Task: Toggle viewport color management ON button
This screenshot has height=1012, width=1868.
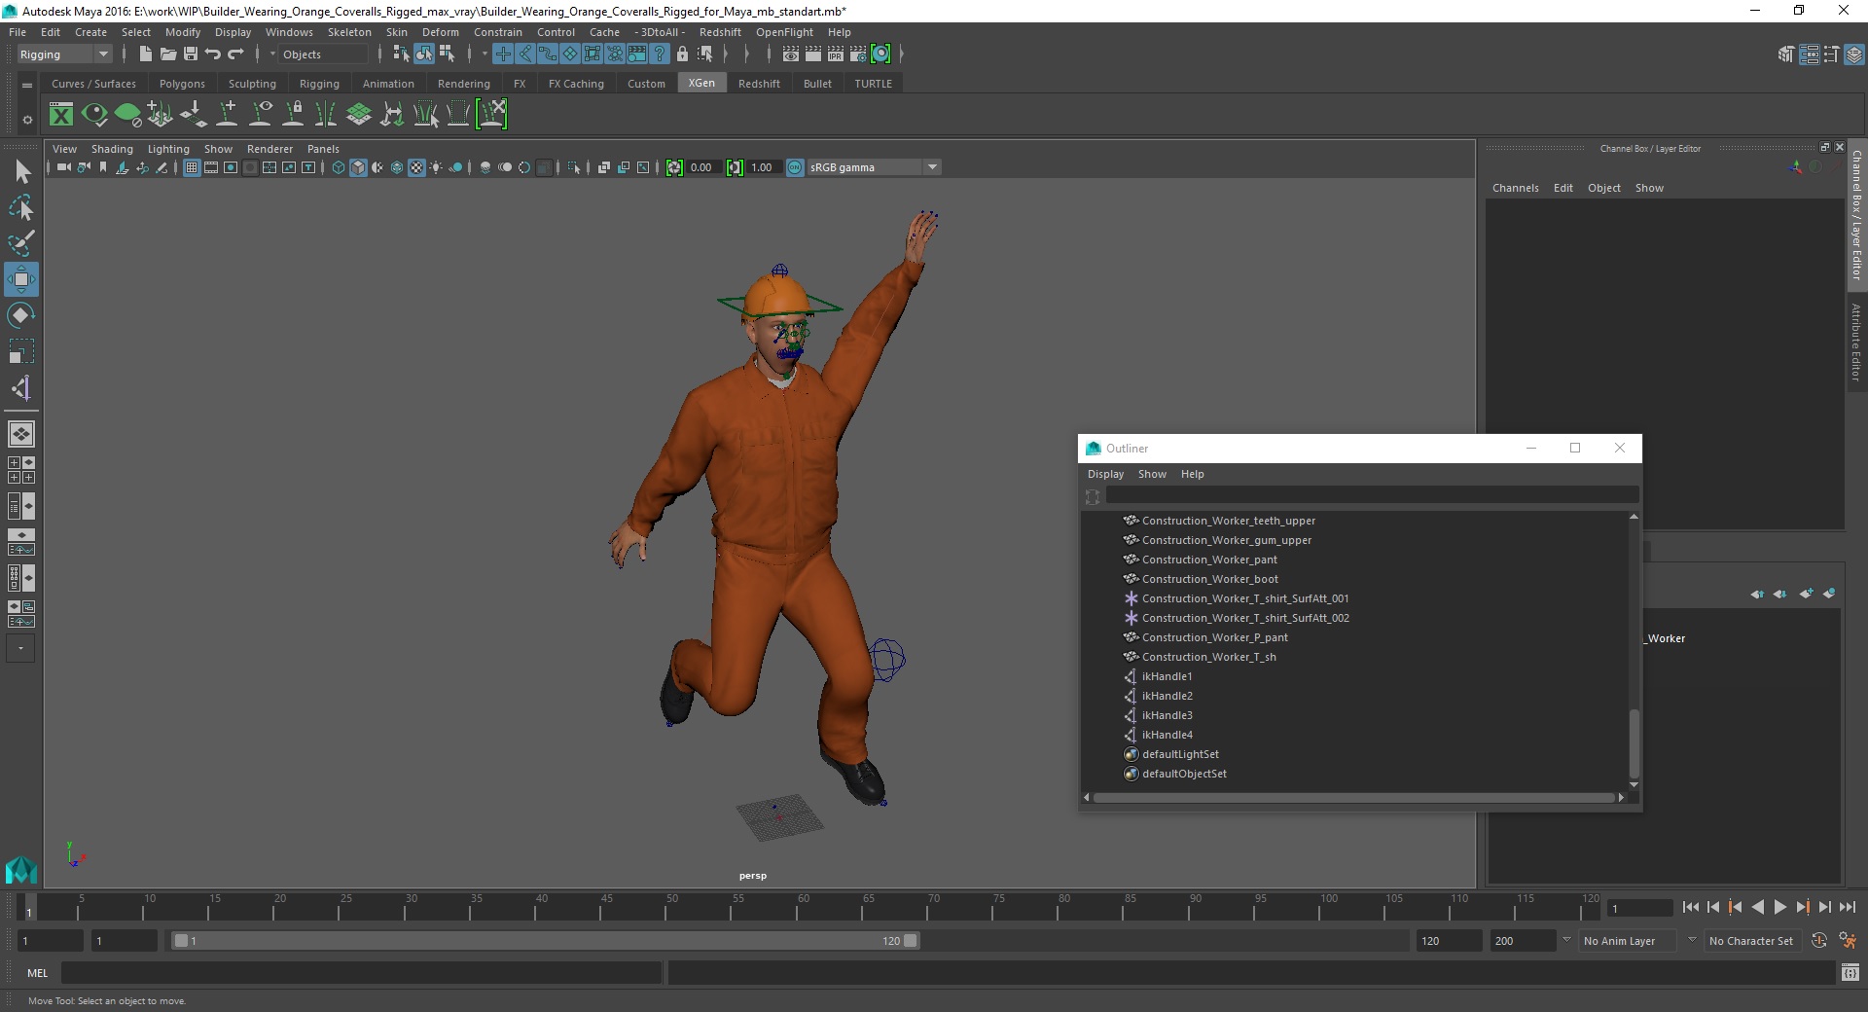Action: [795, 167]
